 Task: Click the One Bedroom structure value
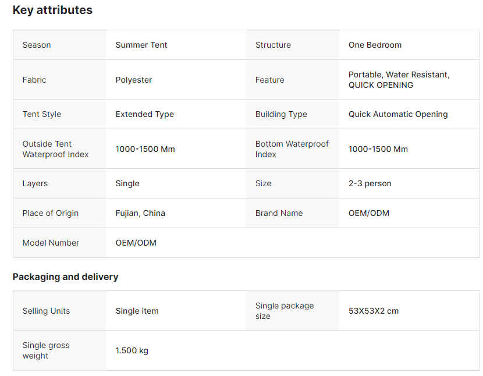[375, 45]
